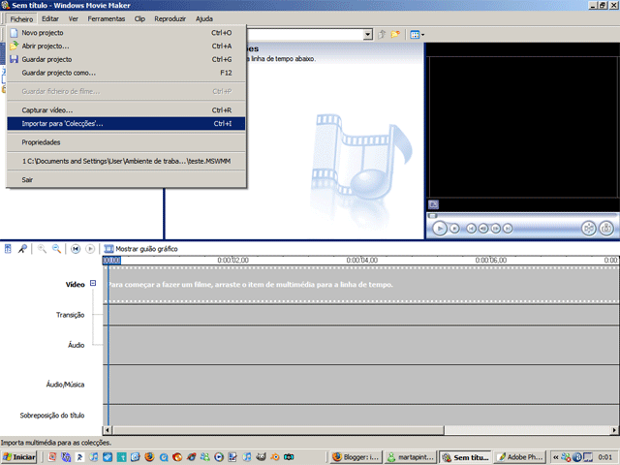The width and height of the screenshot is (620, 465).
Task: Click the play button in preview monitor
Action: pos(439,229)
